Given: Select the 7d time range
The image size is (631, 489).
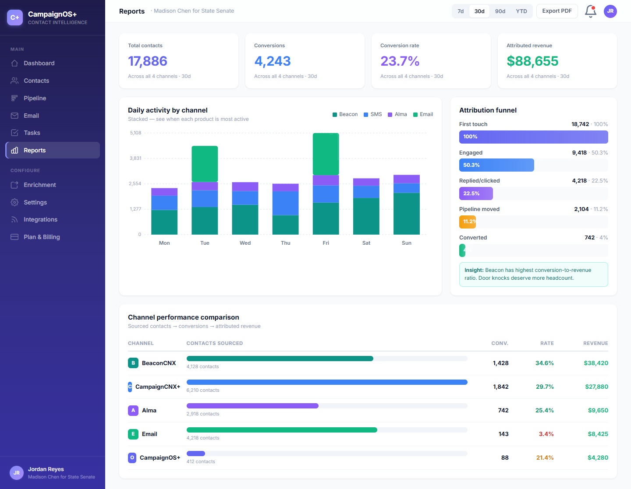Looking at the screenshot, I should pyautogui.click(x=461, y=11).
